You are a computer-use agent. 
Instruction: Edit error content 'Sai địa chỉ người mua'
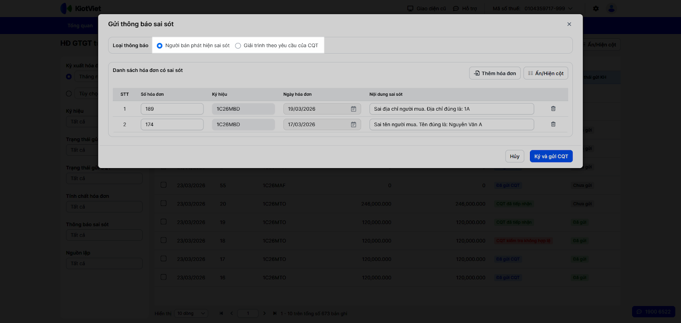point(452,109)
